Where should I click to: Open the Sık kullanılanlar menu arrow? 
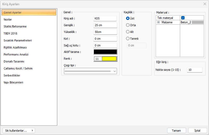32,131
